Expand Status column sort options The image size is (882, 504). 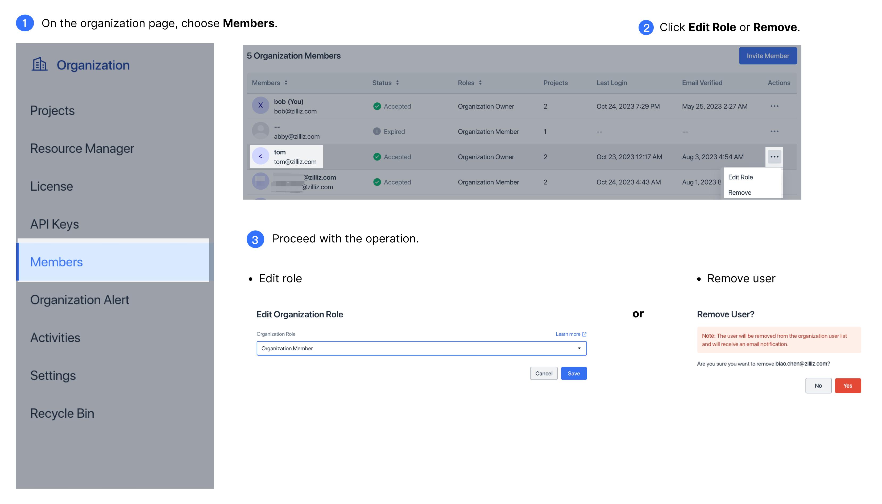[x=397, y=82]
